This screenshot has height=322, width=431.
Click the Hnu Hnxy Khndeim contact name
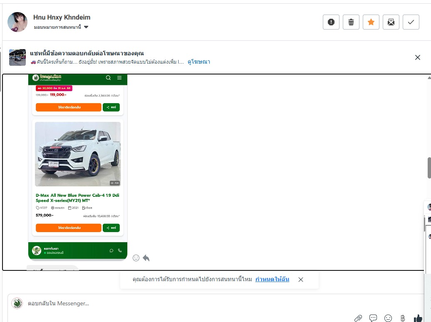tap(62, 17)
